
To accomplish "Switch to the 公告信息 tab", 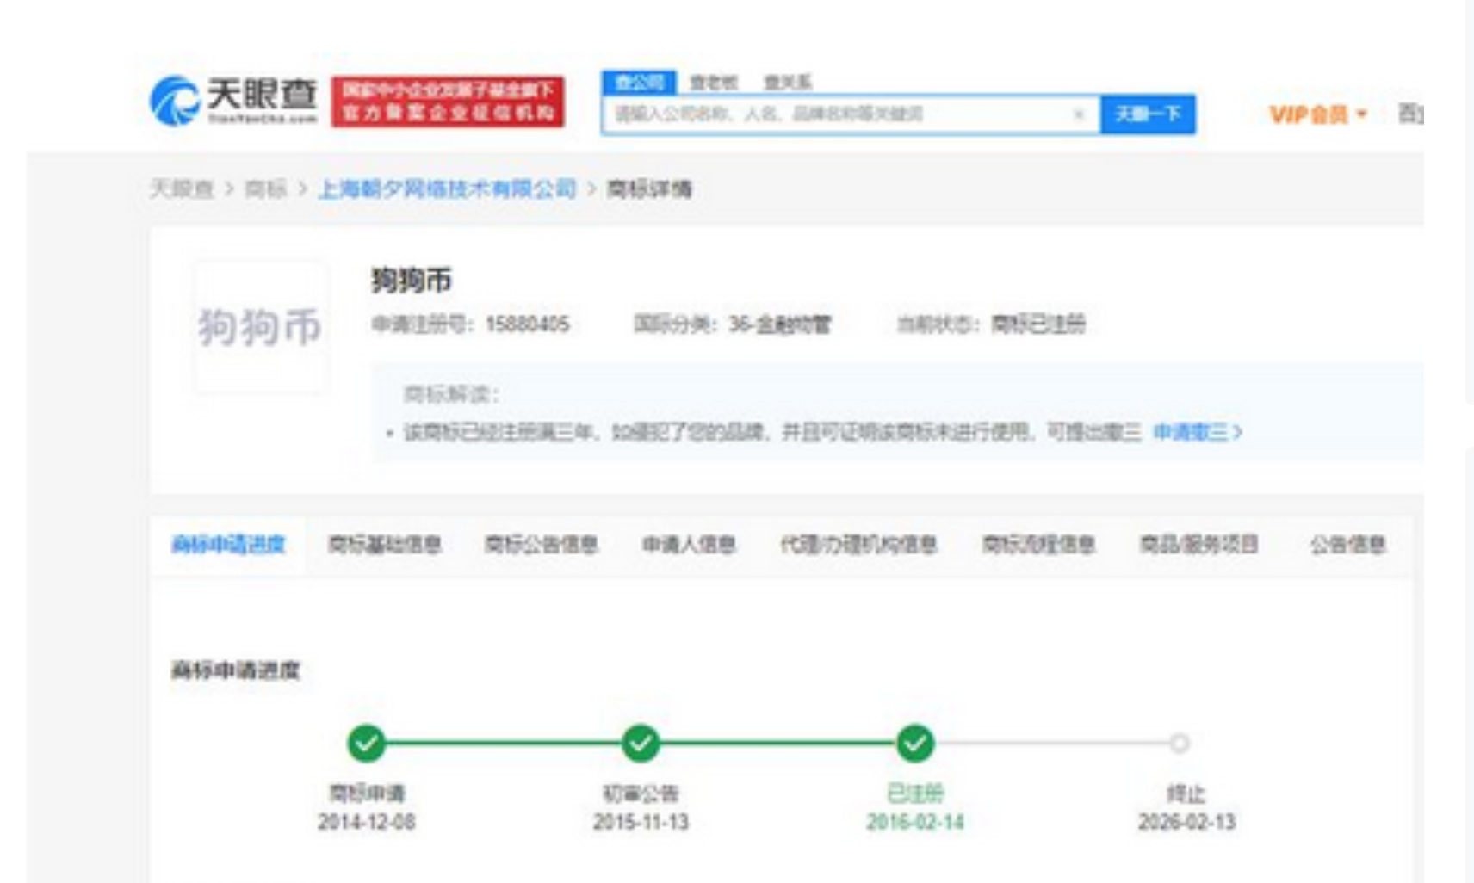I will [x=1348, y=544].
